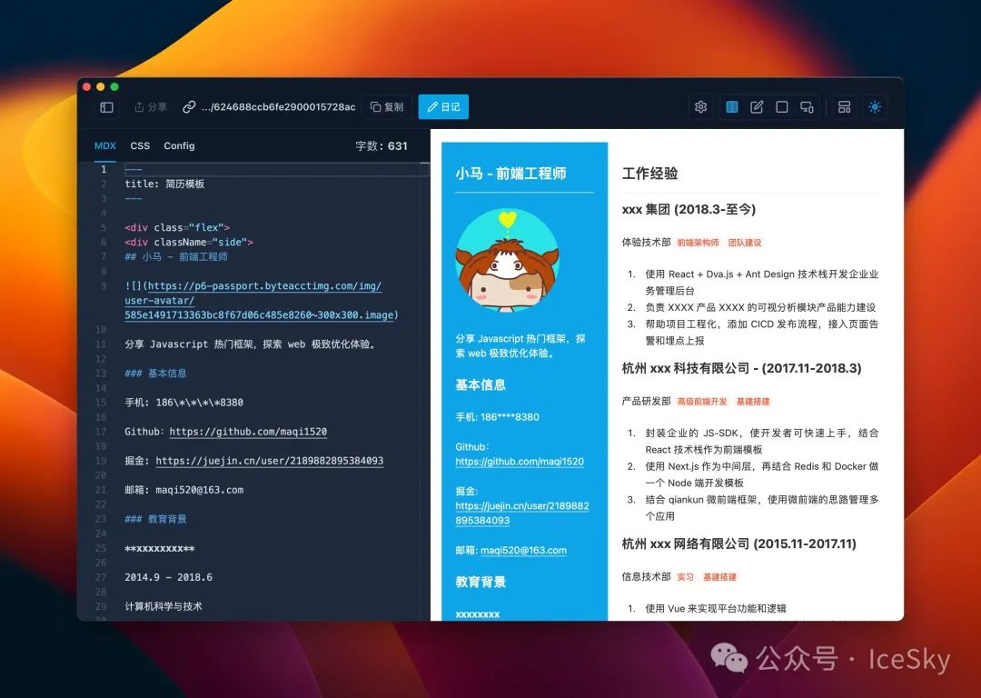Click preview juejin.cn user link

coord(522,513)
